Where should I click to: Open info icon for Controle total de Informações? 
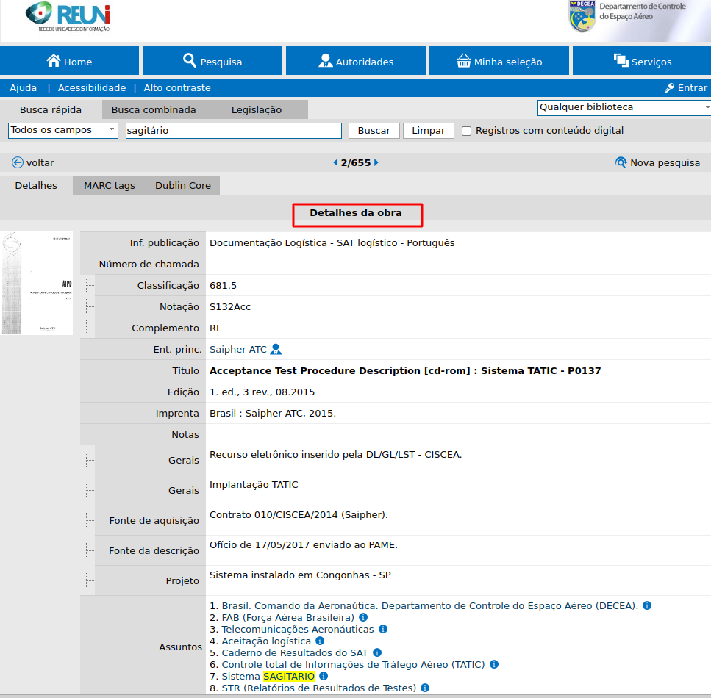494,664
